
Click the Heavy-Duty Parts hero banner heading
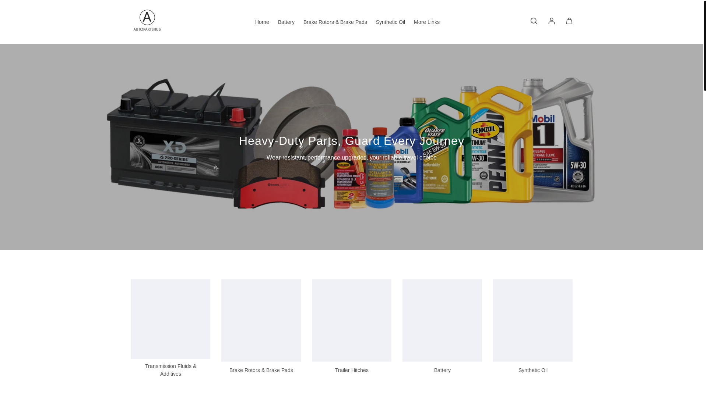[352, 141]
